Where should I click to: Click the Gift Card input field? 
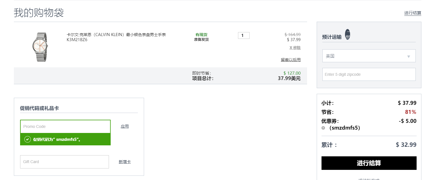point(65,162)
